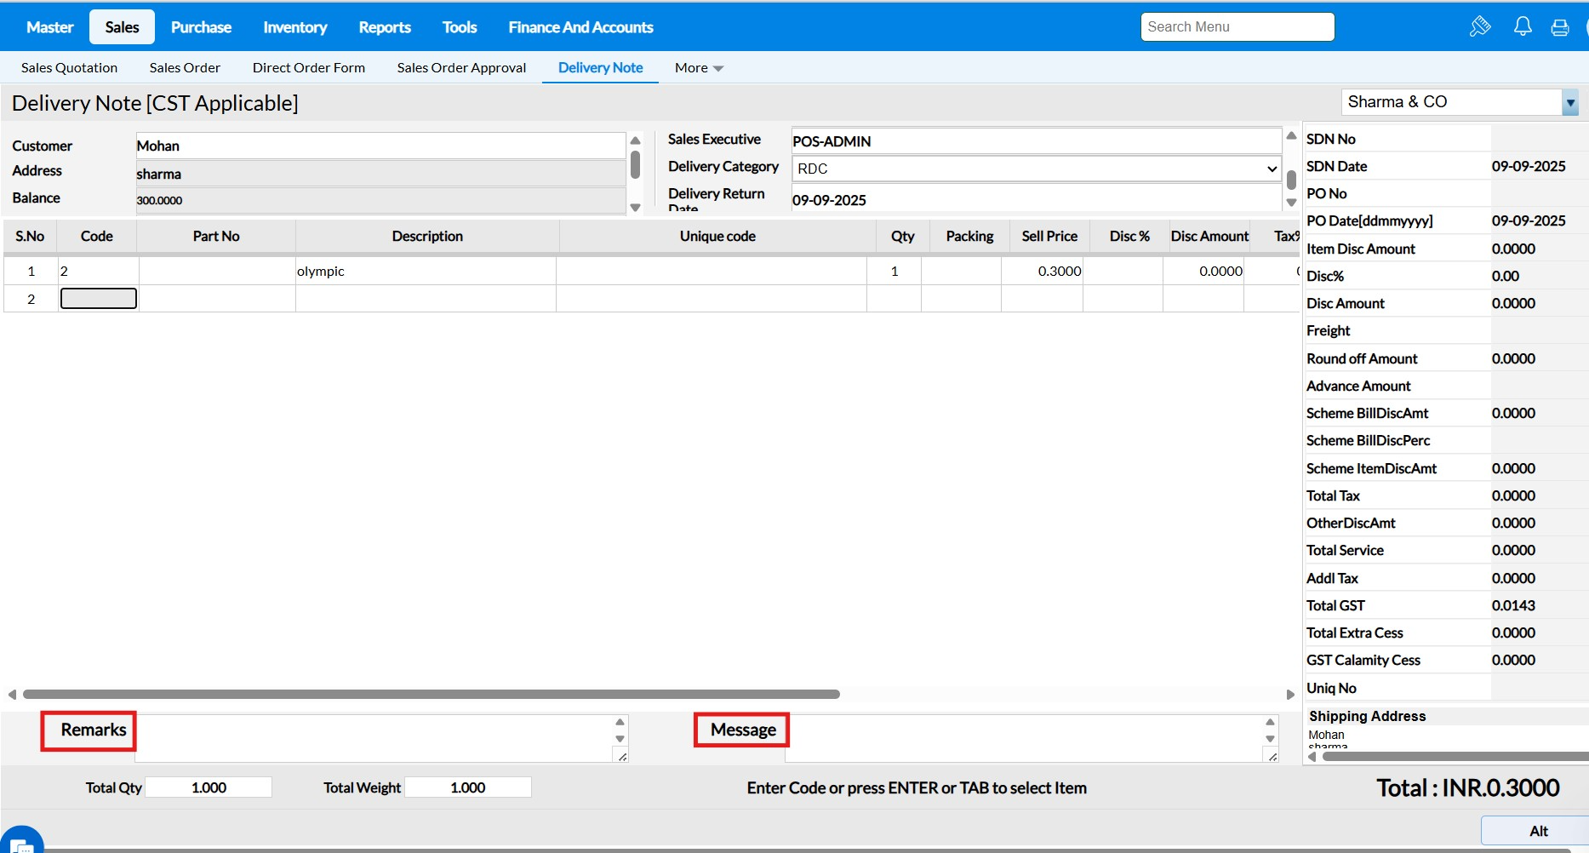Go to Sales Quotation tab

coord(70,68)
